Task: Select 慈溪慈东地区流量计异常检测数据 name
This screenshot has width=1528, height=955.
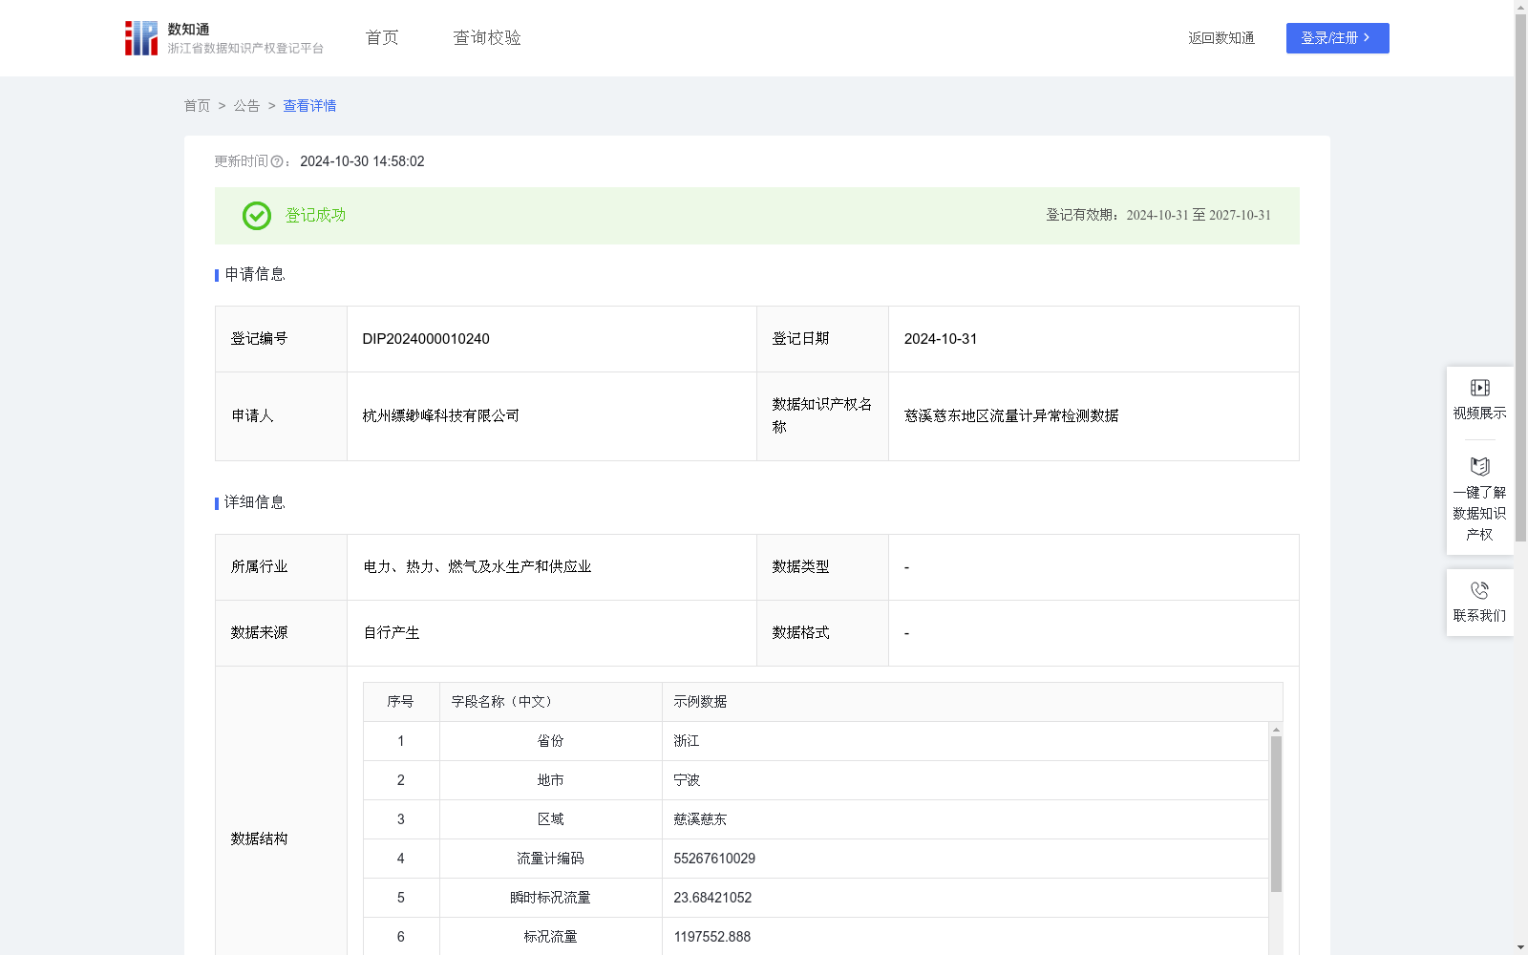Action: click(x=1011, y=416)
